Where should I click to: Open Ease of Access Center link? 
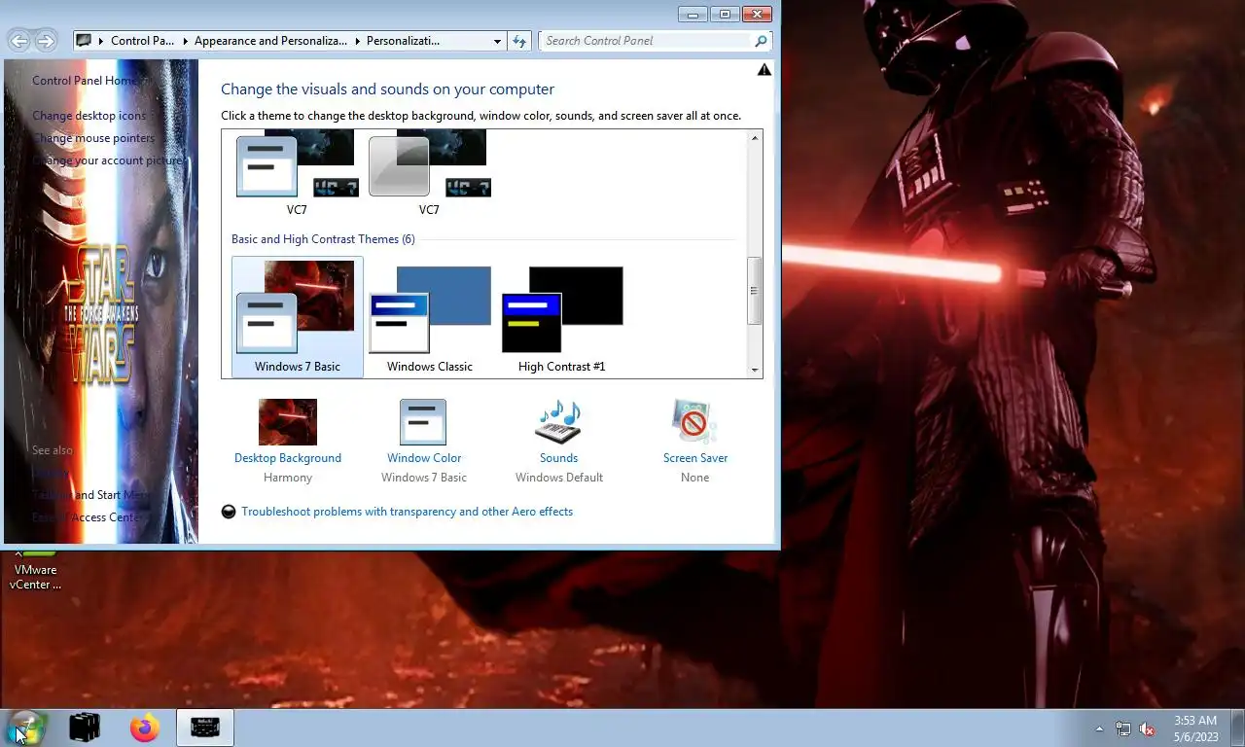click(x=88, y=517)
